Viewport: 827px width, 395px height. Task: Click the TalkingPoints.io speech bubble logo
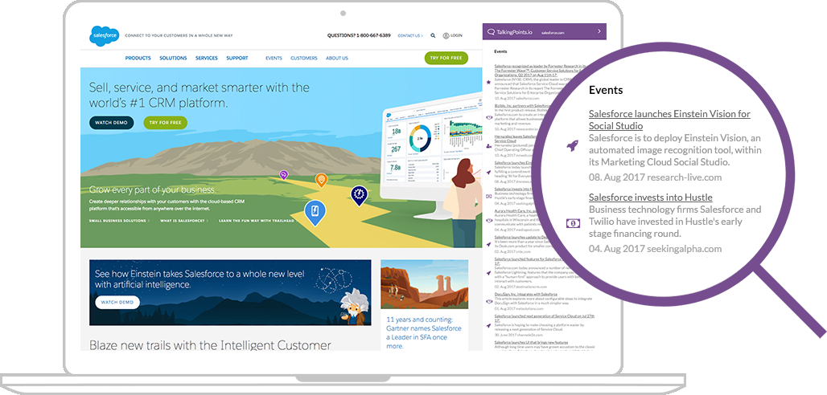tap(491, 31)
